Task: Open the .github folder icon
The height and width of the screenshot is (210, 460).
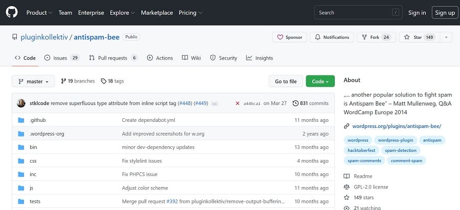Action: coord(21,120)
